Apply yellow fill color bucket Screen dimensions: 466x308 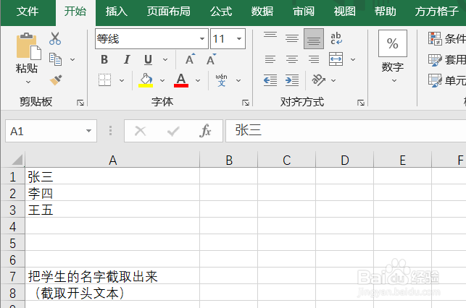146,80
